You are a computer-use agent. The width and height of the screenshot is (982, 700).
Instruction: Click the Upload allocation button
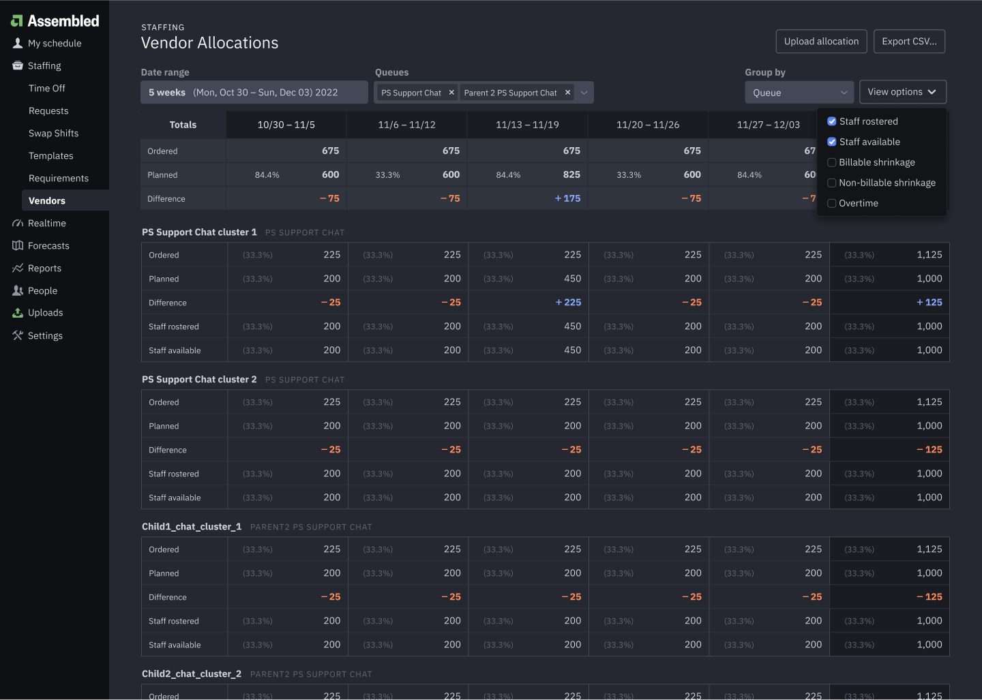tap(821, 42)
